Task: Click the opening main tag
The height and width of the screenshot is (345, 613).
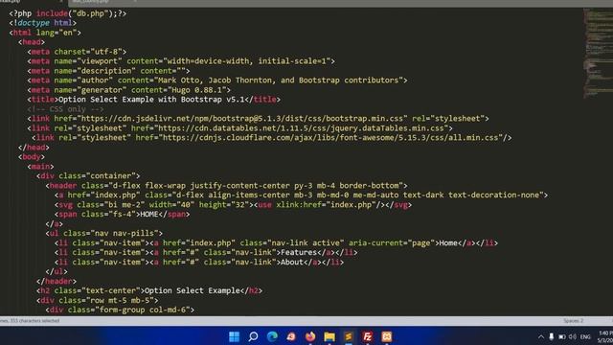Action: (x=40, y=167)
